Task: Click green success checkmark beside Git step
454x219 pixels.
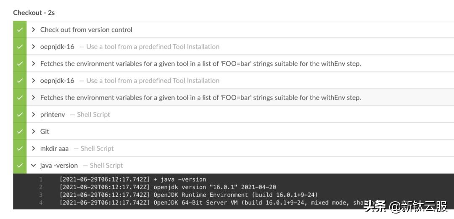Action: pyautogui.click(x=19, y=132)
